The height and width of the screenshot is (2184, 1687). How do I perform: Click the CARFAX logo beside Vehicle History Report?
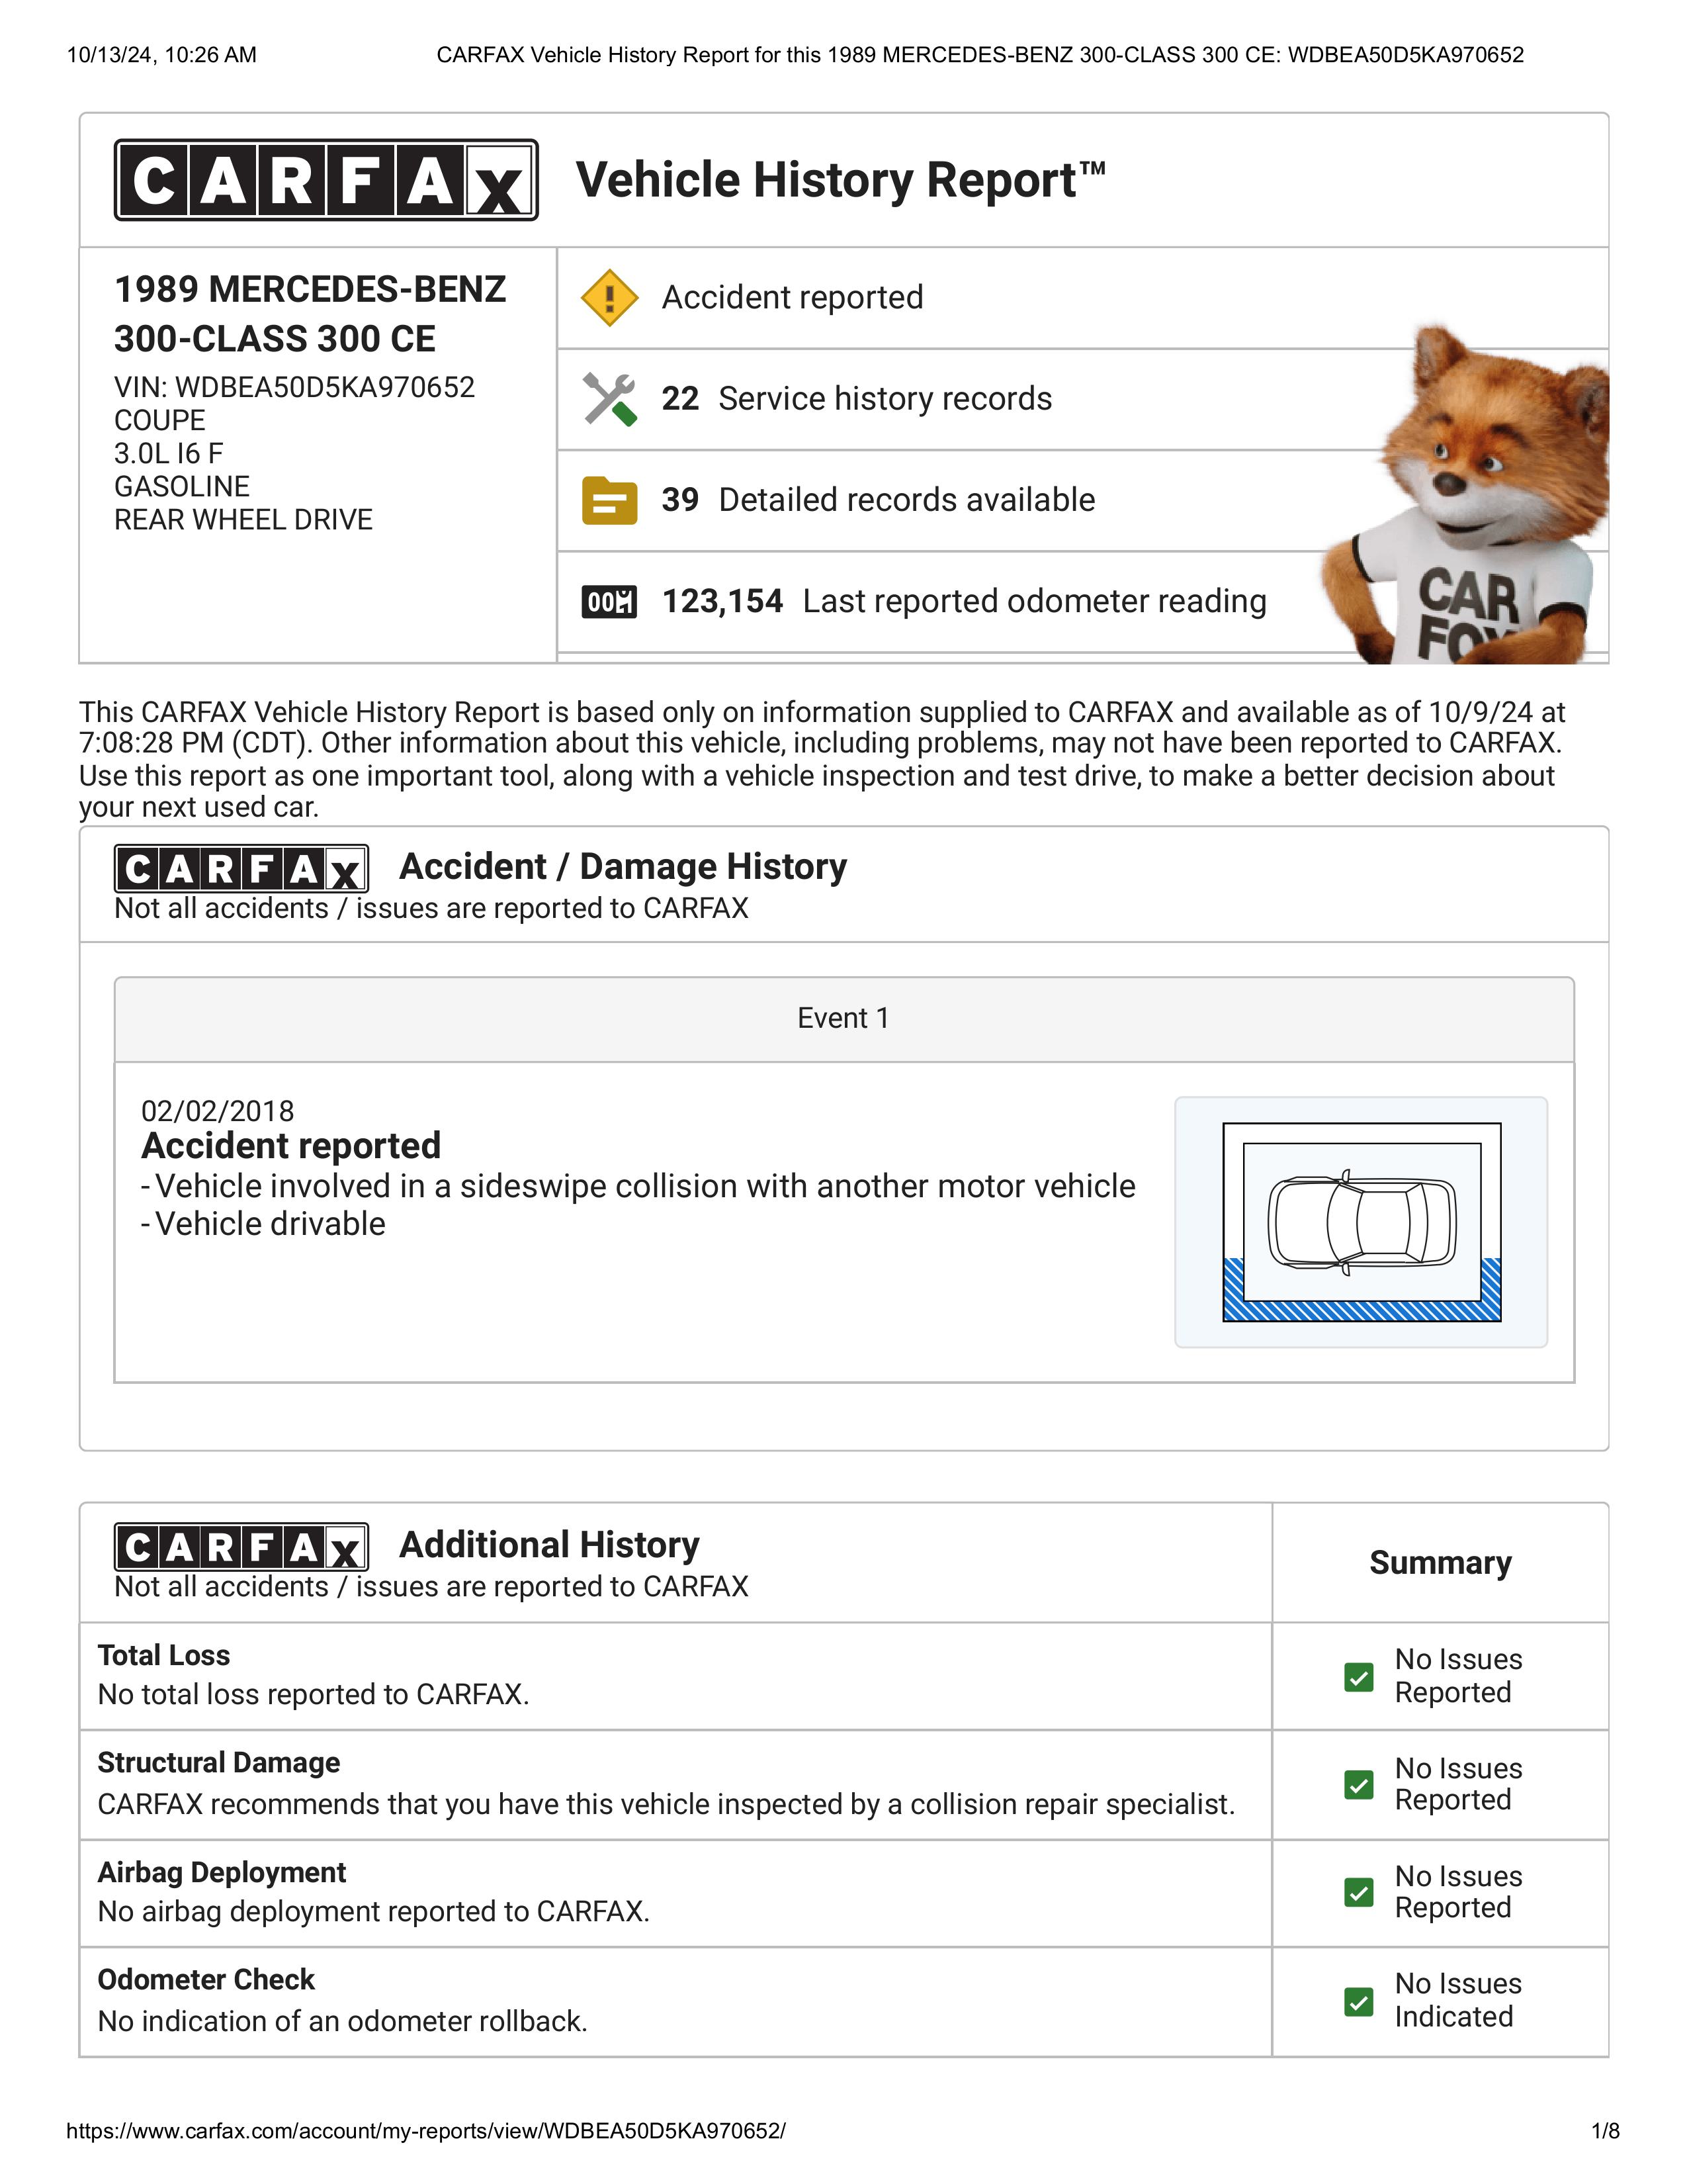pyautogui.click(x=325, y=180)
